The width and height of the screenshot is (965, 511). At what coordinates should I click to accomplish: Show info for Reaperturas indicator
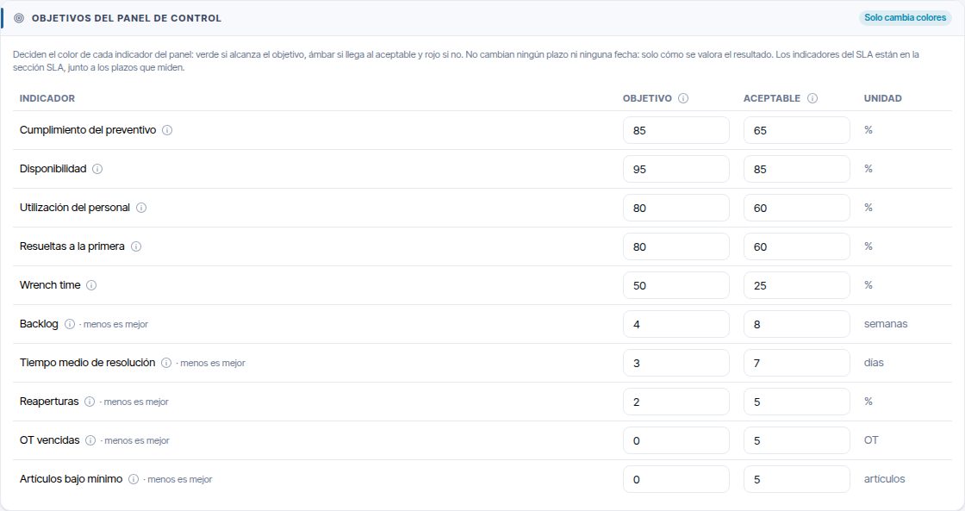(90, 402)
